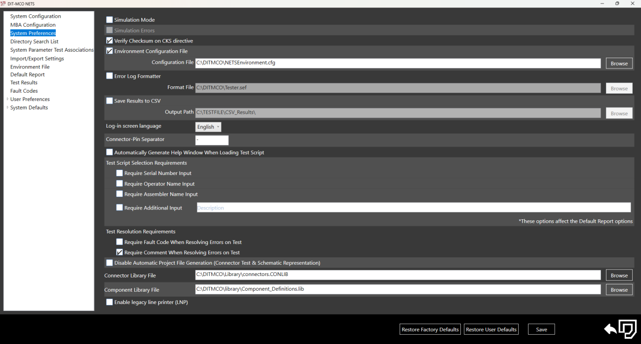Click Restore Factory Defaults button

click(x=430, y=329)
